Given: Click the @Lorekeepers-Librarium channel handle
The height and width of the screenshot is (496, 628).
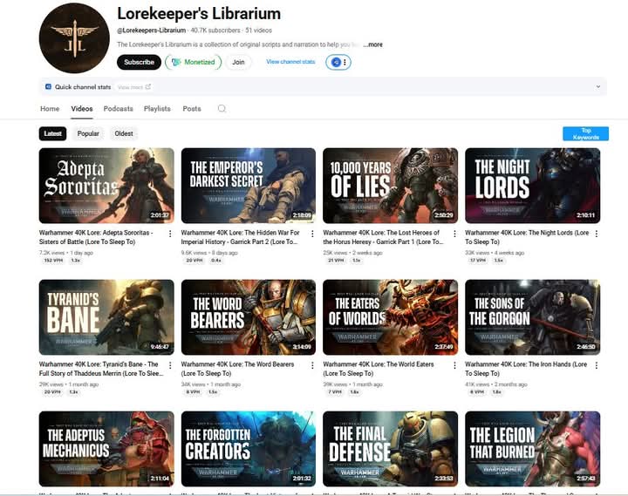Looking at the screenshot, I should pyautogui.click(x=152, y=31).
